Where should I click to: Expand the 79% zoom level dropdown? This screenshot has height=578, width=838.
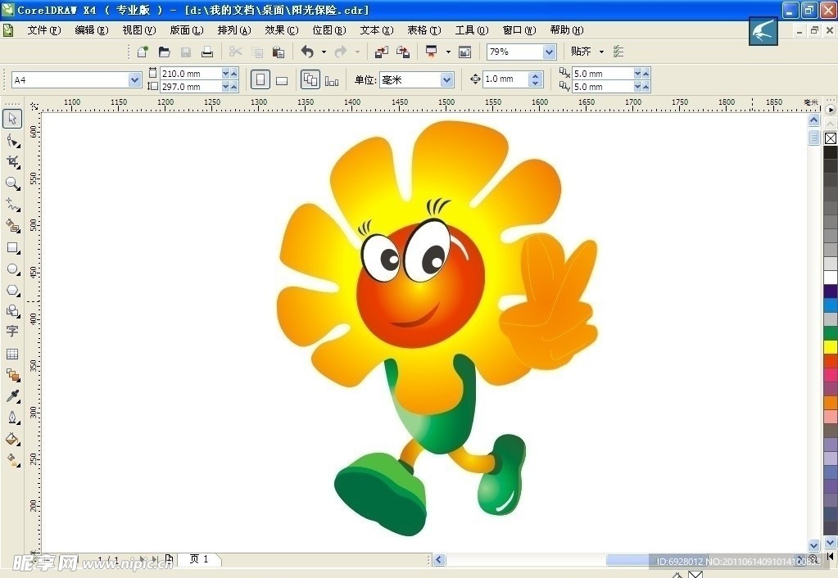549,52
